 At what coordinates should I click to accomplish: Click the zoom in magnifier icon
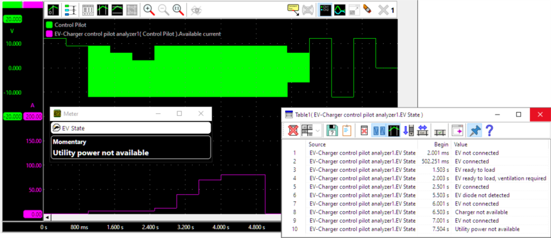(150, 10)
